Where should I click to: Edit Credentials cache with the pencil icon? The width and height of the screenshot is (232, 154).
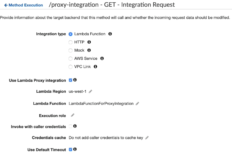click(x=147, y=138)
